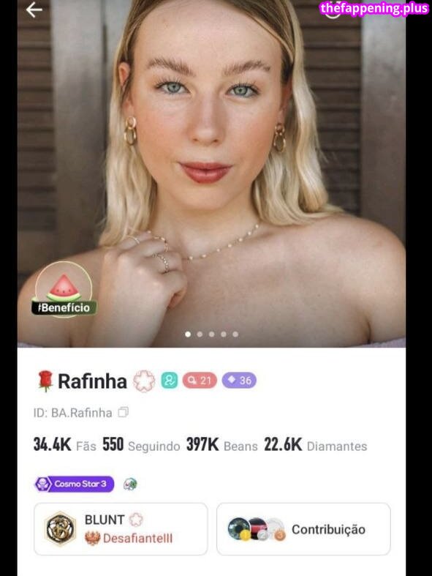This screenshot has height=576, width=432.
Task: Select the first photo carousel dot
Action: [188, 334]
